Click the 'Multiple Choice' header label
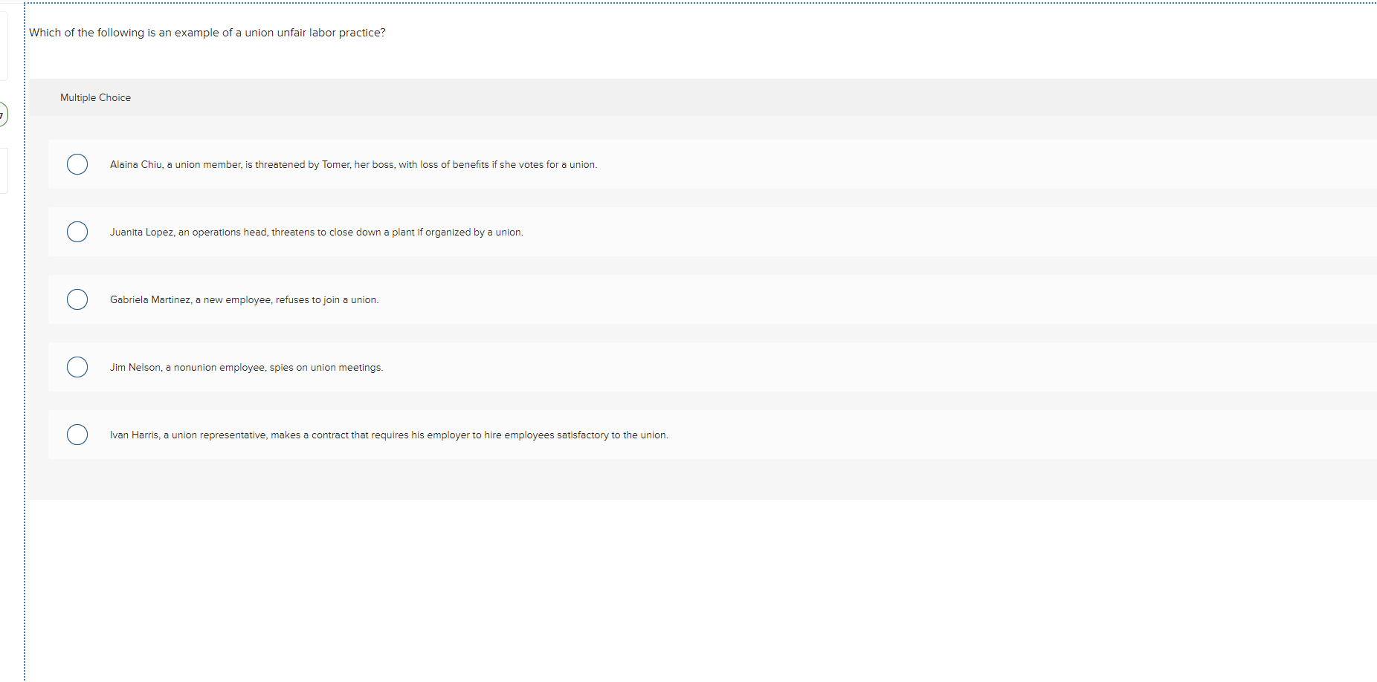 95,97
